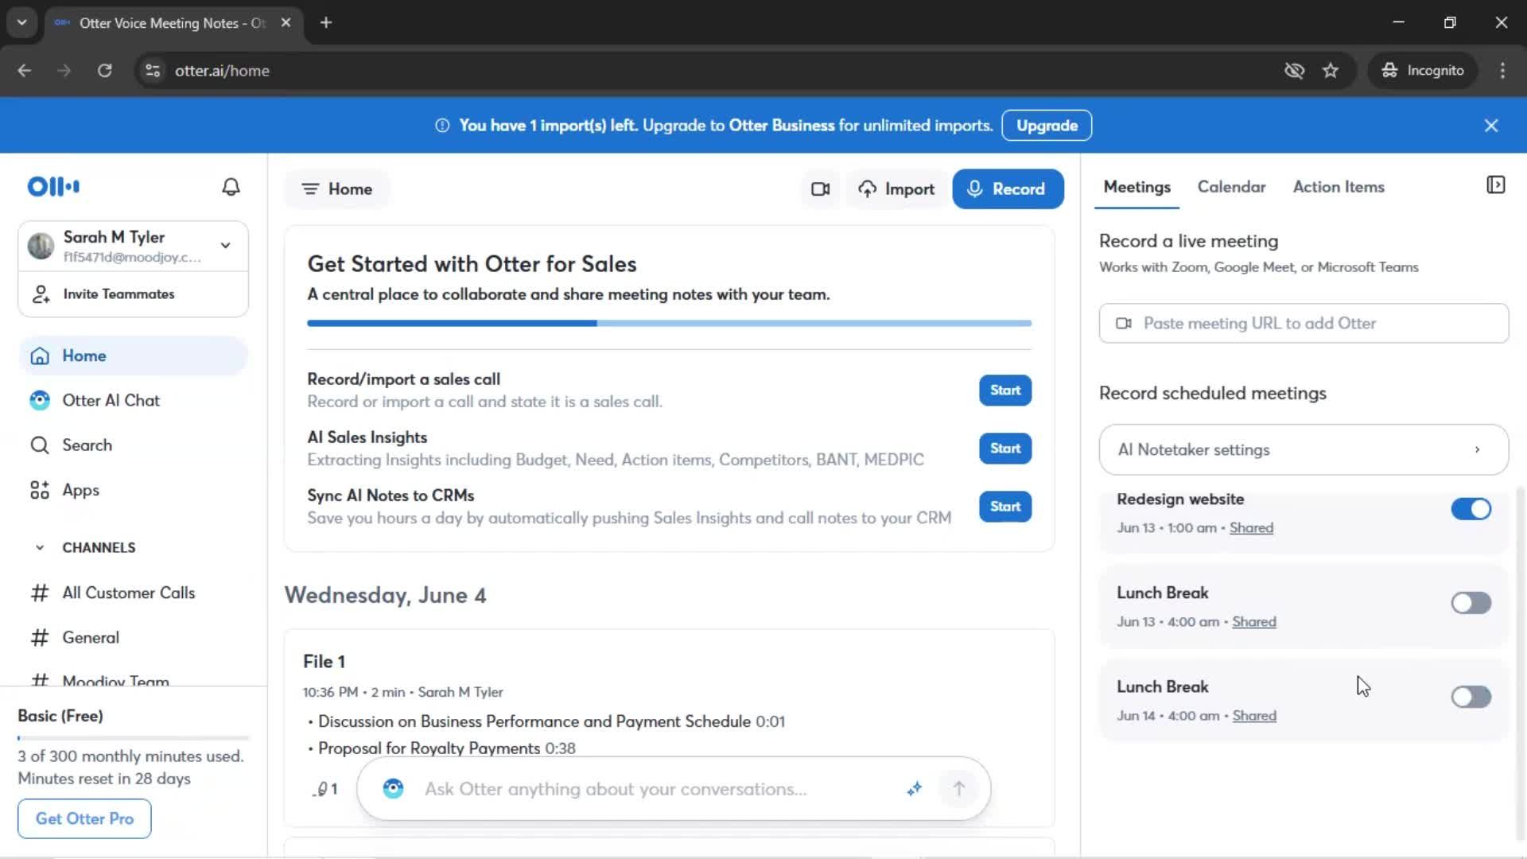The height and width of the screenshot is (859, 1527).
Task: Enable recording for Jun 13 Lunch Break
Action: 1471,603
